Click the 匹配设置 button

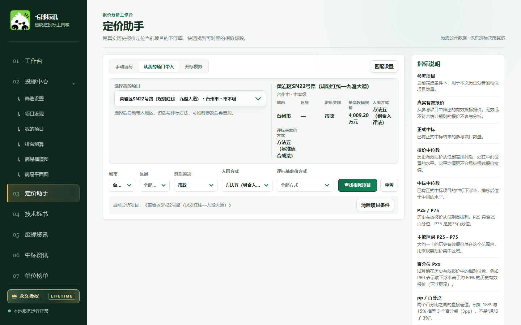[384, 66]
